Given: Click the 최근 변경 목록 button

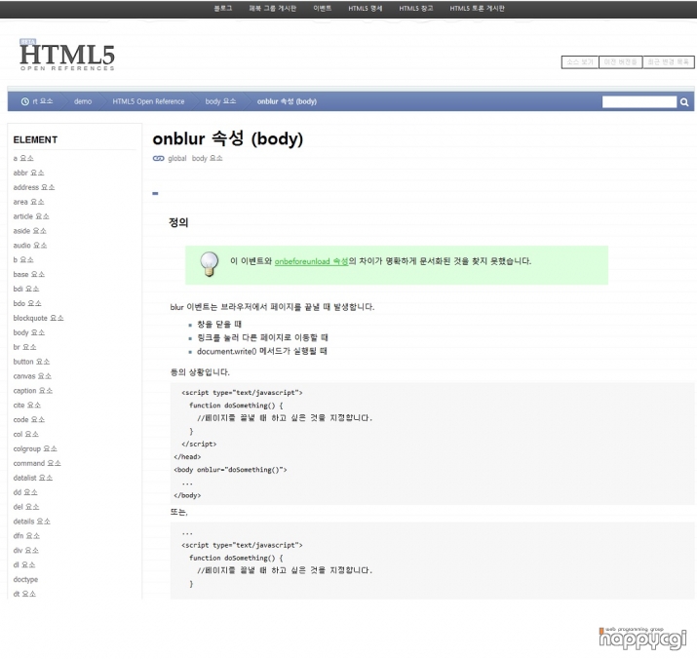Looking at the screenshot, I should pos(668,61).
